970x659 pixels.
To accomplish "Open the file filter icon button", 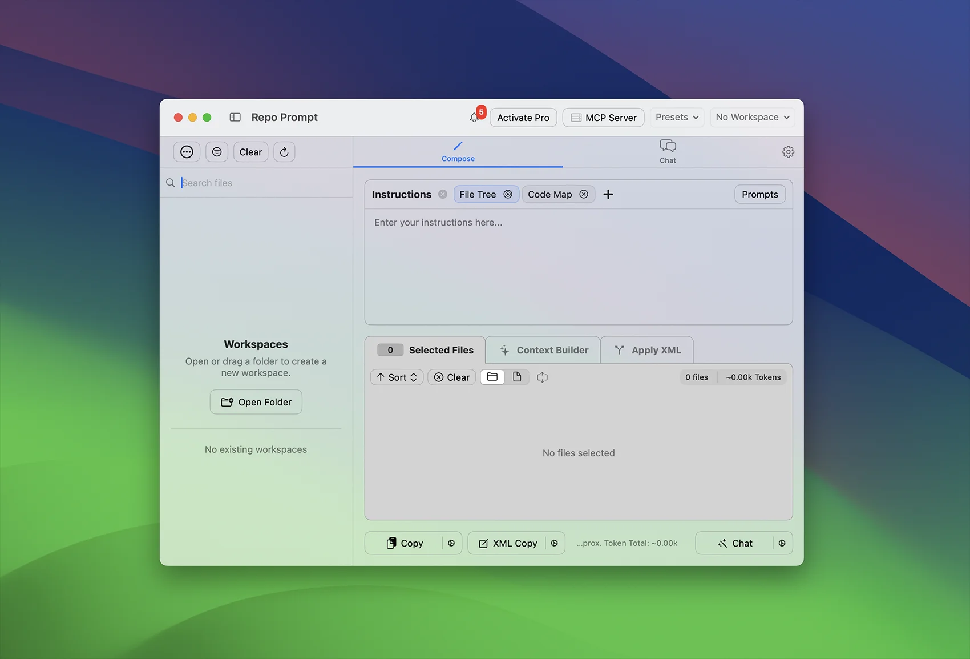I will 217,152.
